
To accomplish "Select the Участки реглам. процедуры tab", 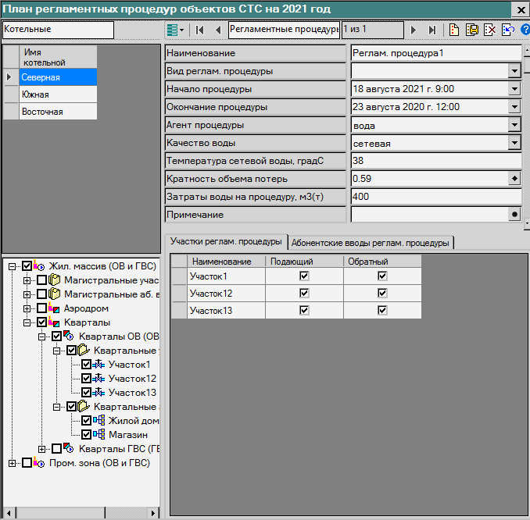I will (227, 242).
